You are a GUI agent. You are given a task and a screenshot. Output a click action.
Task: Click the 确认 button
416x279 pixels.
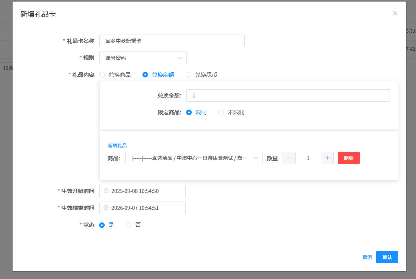pos(387,257)
